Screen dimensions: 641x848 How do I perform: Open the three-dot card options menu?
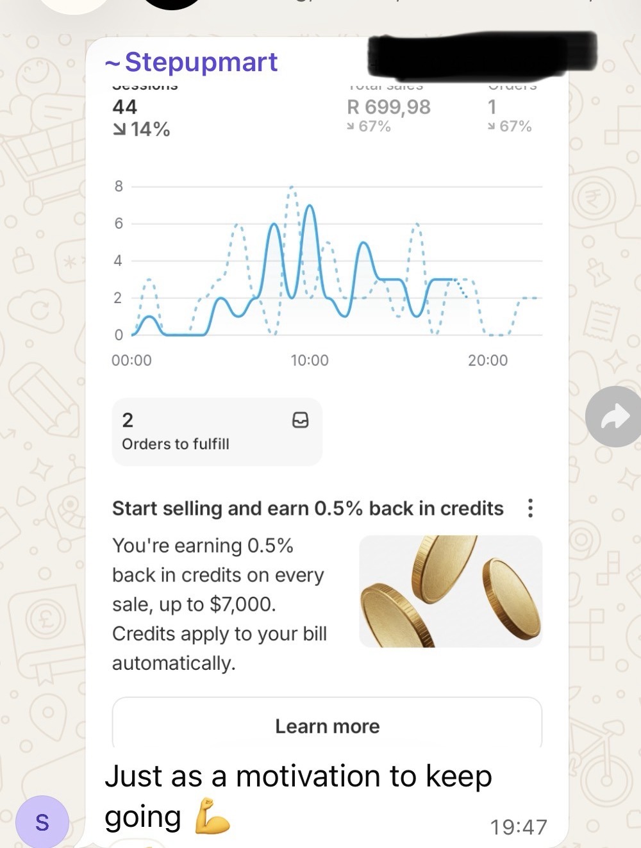[x=530, y=508]
